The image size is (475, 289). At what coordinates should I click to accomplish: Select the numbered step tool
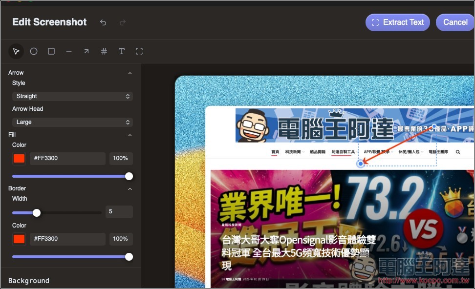pos(104,51)
